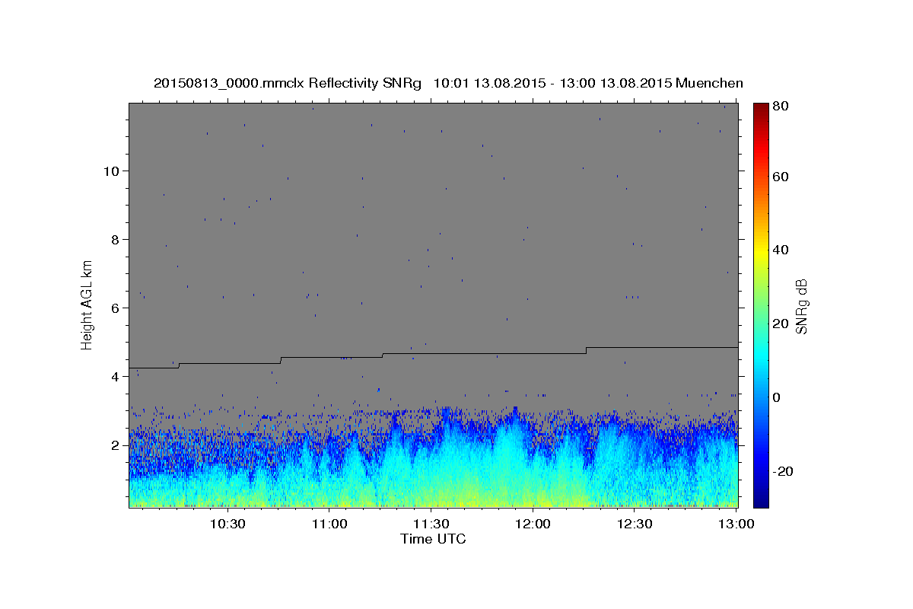The width and height of the screenshot is (913, 609).
Task: Click the colorbar value -20
Action: click(x=783, y=470)
